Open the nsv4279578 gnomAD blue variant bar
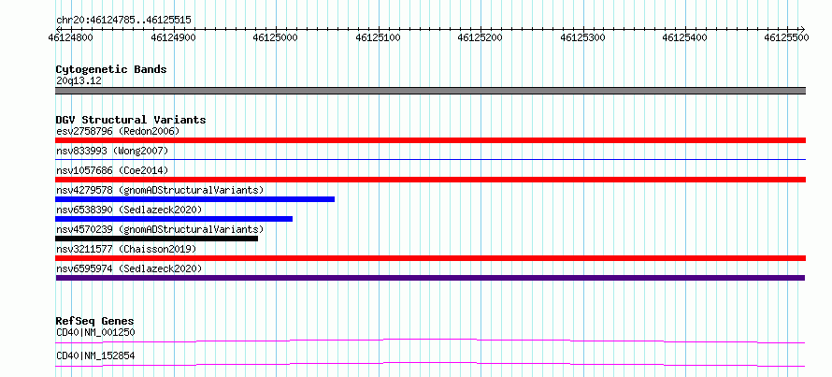The image size is (832, 377). [x=194, y=199]
